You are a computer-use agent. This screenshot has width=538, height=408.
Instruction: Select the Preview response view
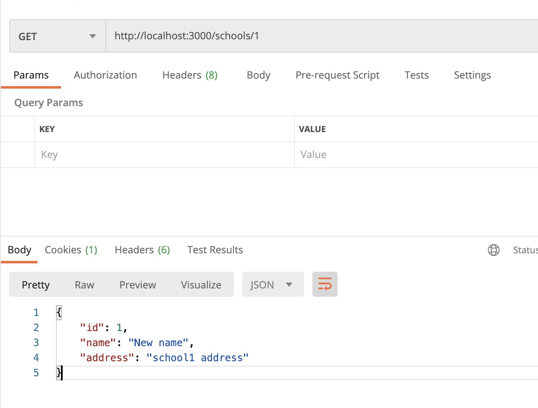point(137,285)
